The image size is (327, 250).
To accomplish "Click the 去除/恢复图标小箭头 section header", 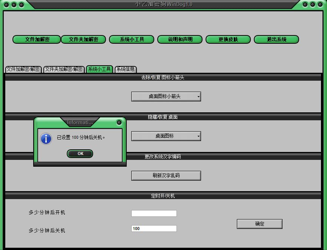I will click(163, 77).
